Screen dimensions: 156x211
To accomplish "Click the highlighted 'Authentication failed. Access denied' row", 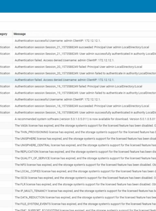I will (78, 80).
